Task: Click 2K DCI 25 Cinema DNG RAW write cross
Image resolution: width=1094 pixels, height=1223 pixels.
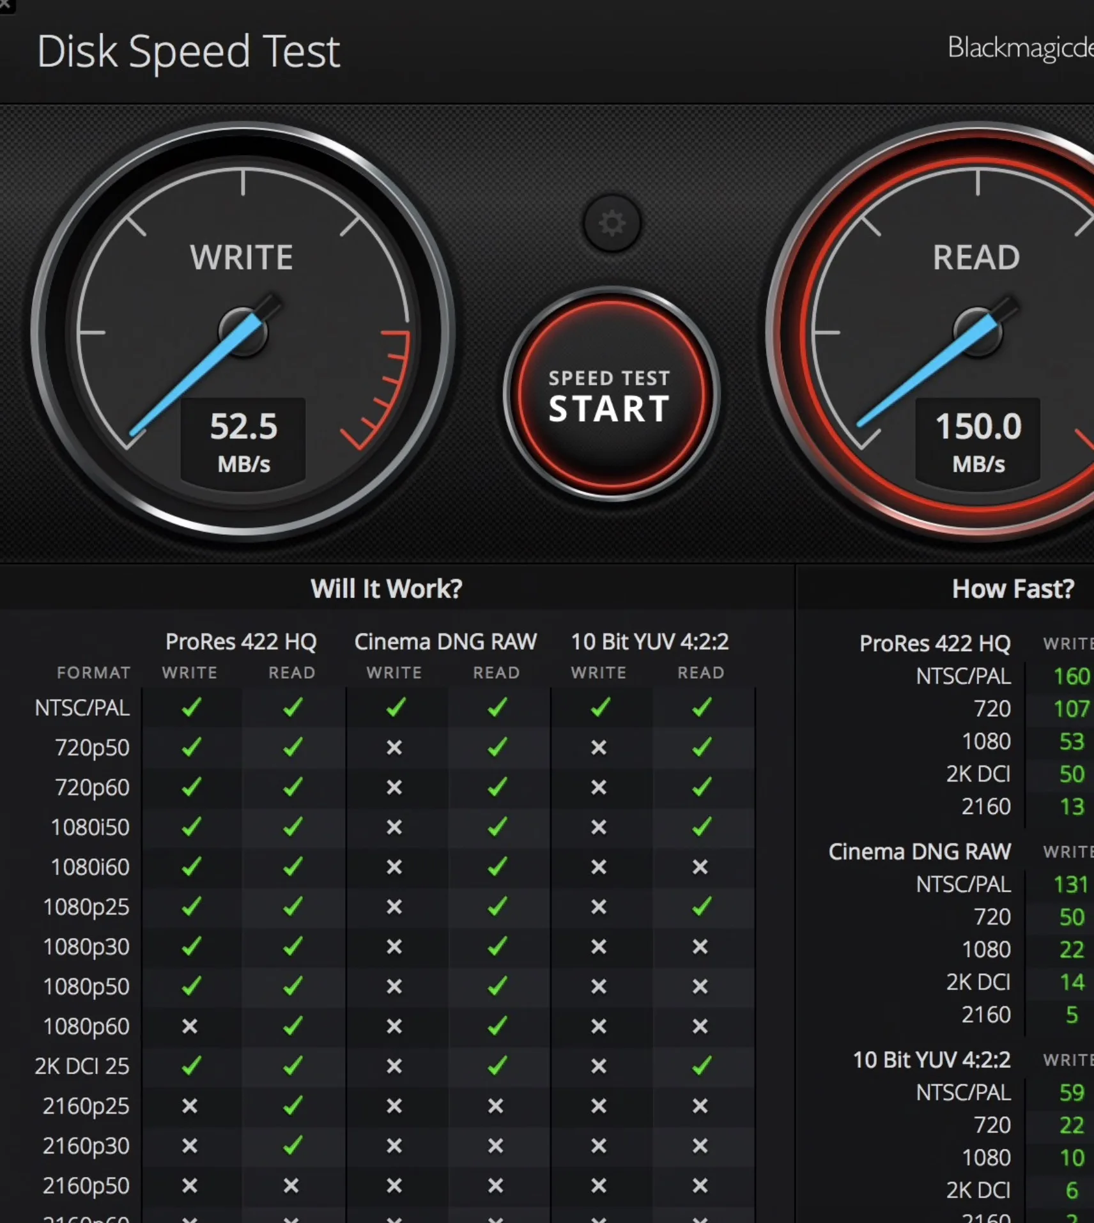Action: point(394,1066)
